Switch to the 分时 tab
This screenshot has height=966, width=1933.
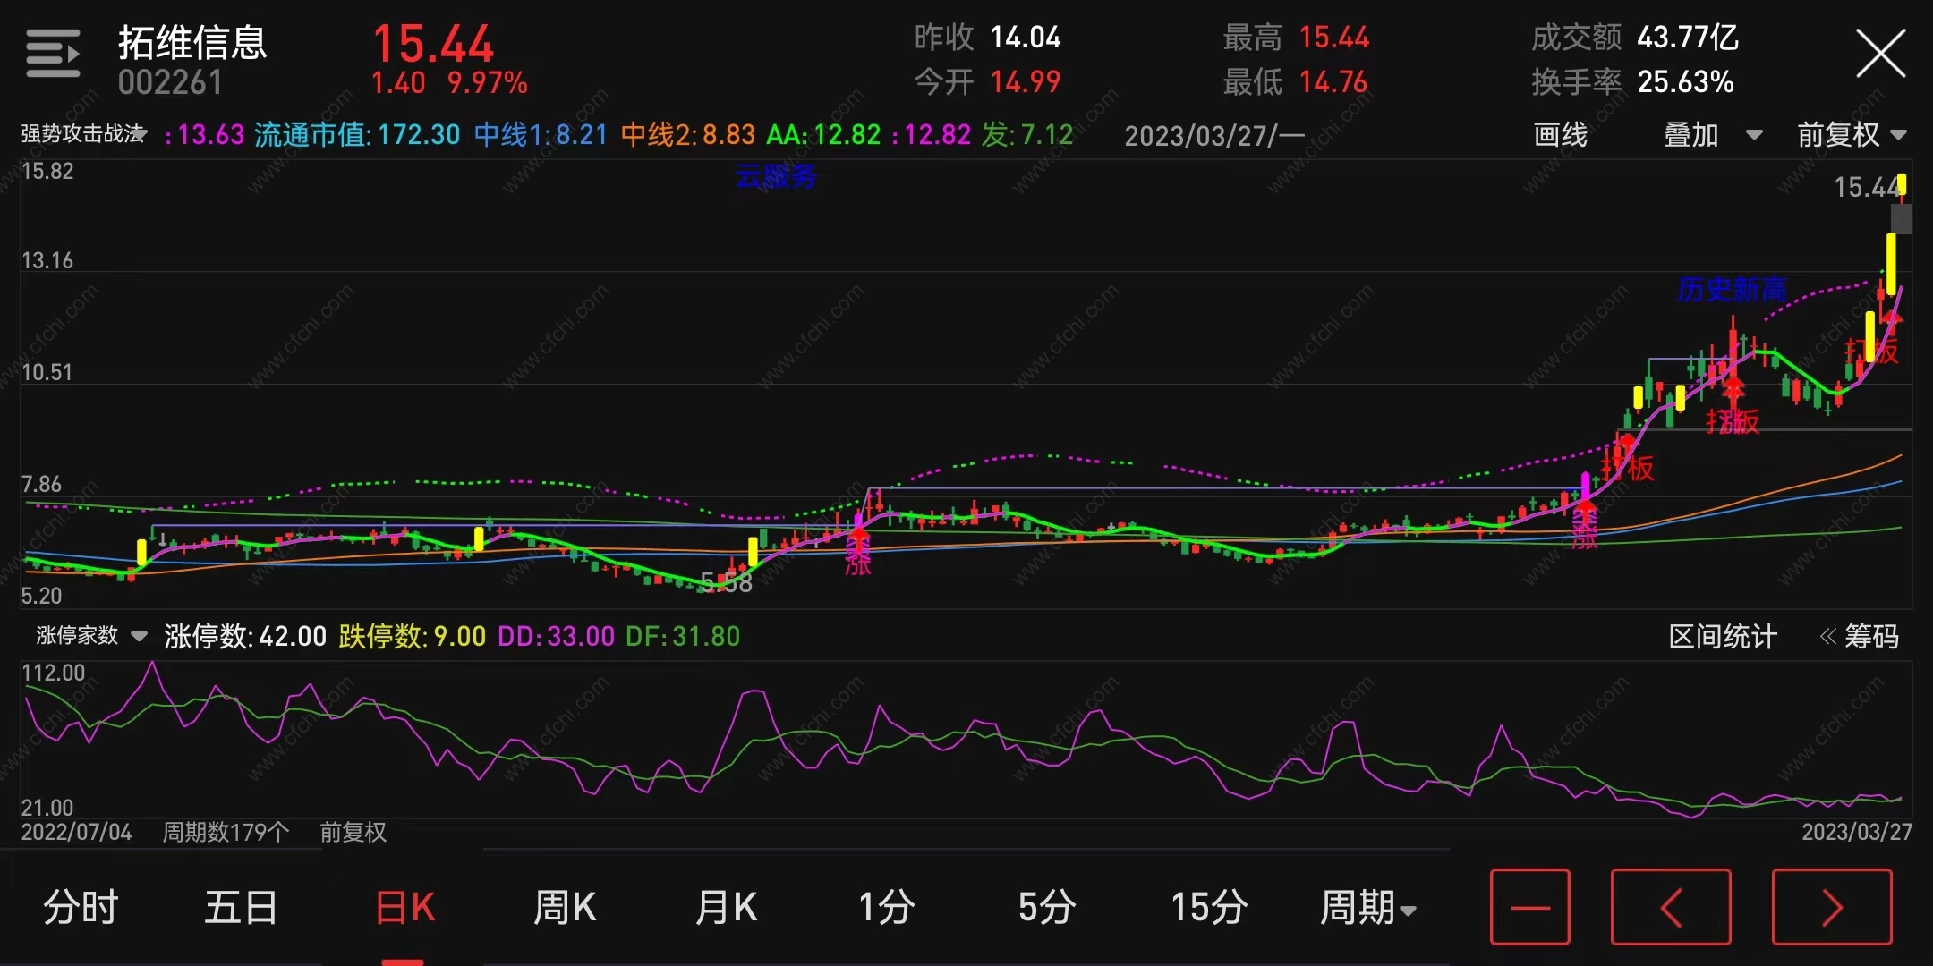click(81, 908)
